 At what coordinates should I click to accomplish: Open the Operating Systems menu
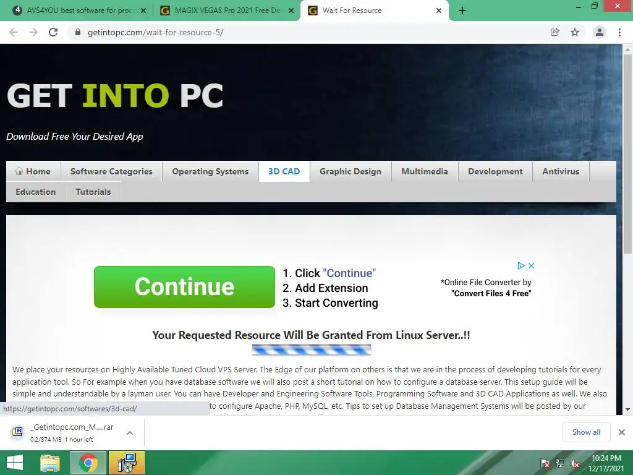point(210,171)
